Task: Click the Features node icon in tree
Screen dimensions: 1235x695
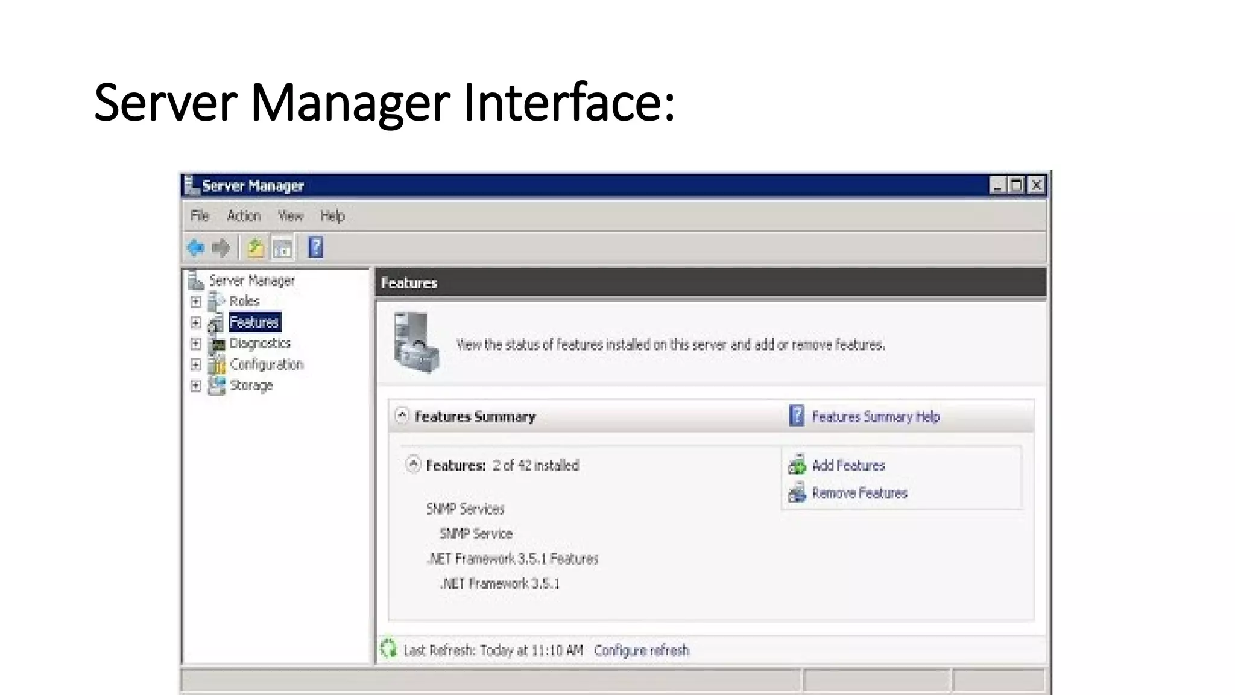Action: point(215,323)
